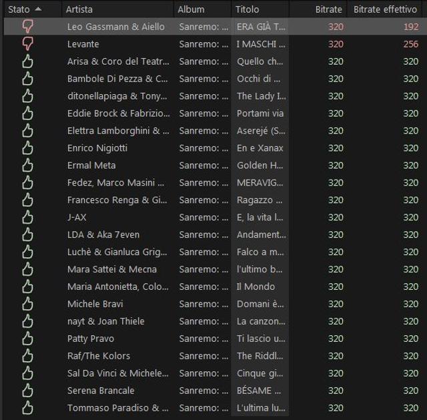Select the title 'Quello ch...'
Image resolution: width=427 pixels, height=420 pixels.
tap(260, 61)
